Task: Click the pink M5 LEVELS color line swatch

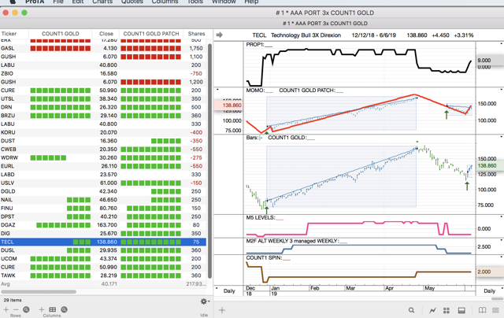Action: (280, 220)
